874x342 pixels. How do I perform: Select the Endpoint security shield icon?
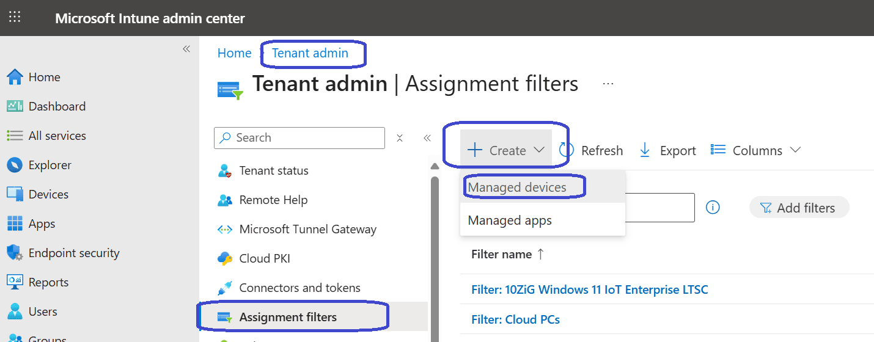coord(15,253)
